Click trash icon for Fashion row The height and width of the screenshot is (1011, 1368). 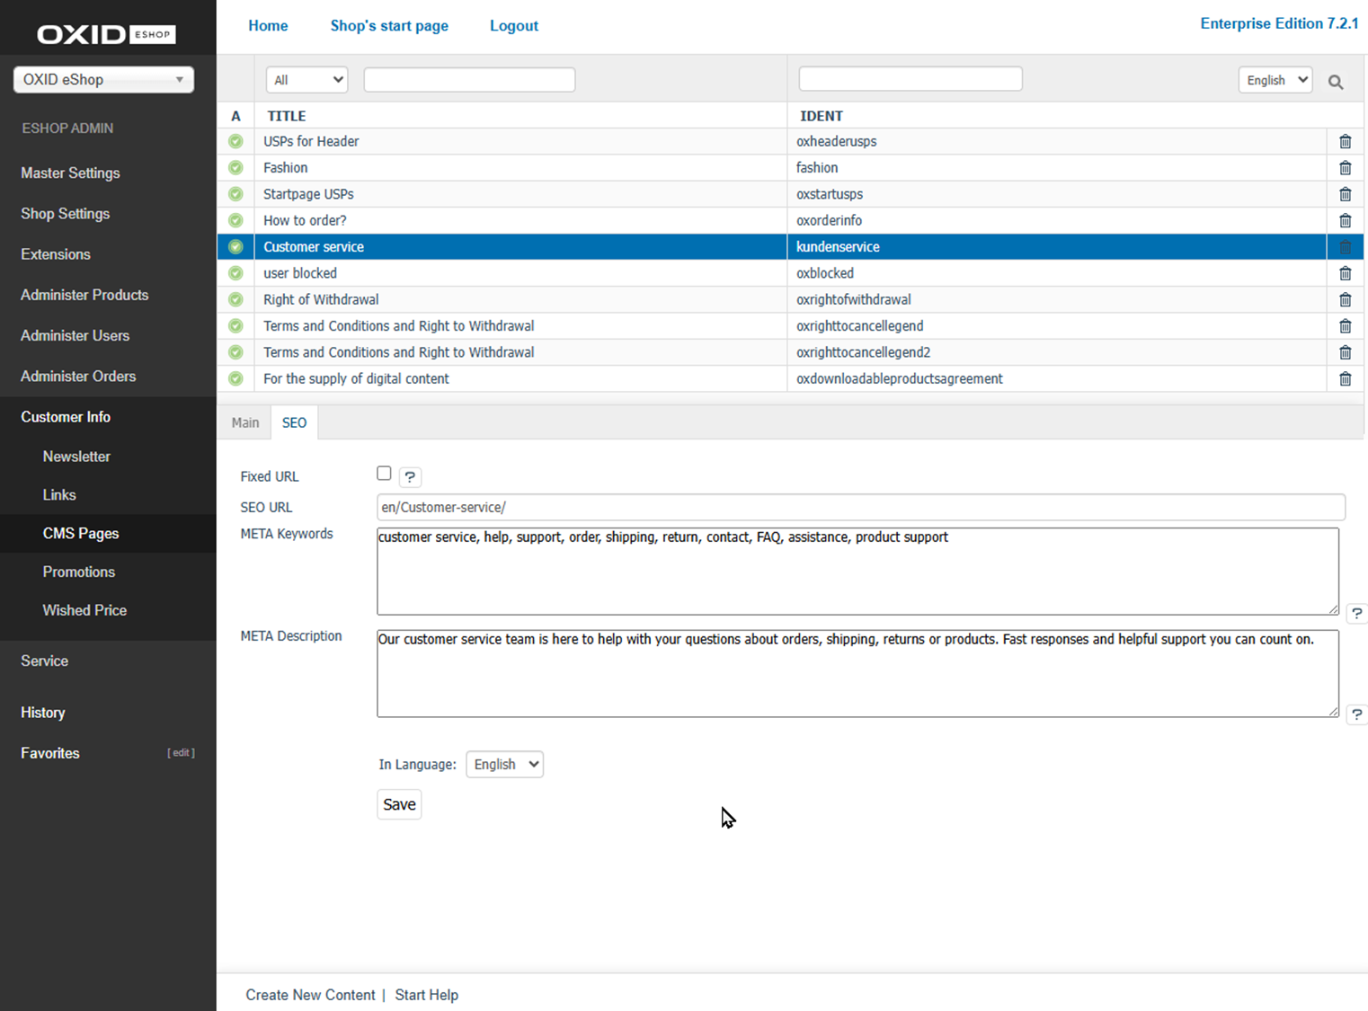coord(1345,168)
